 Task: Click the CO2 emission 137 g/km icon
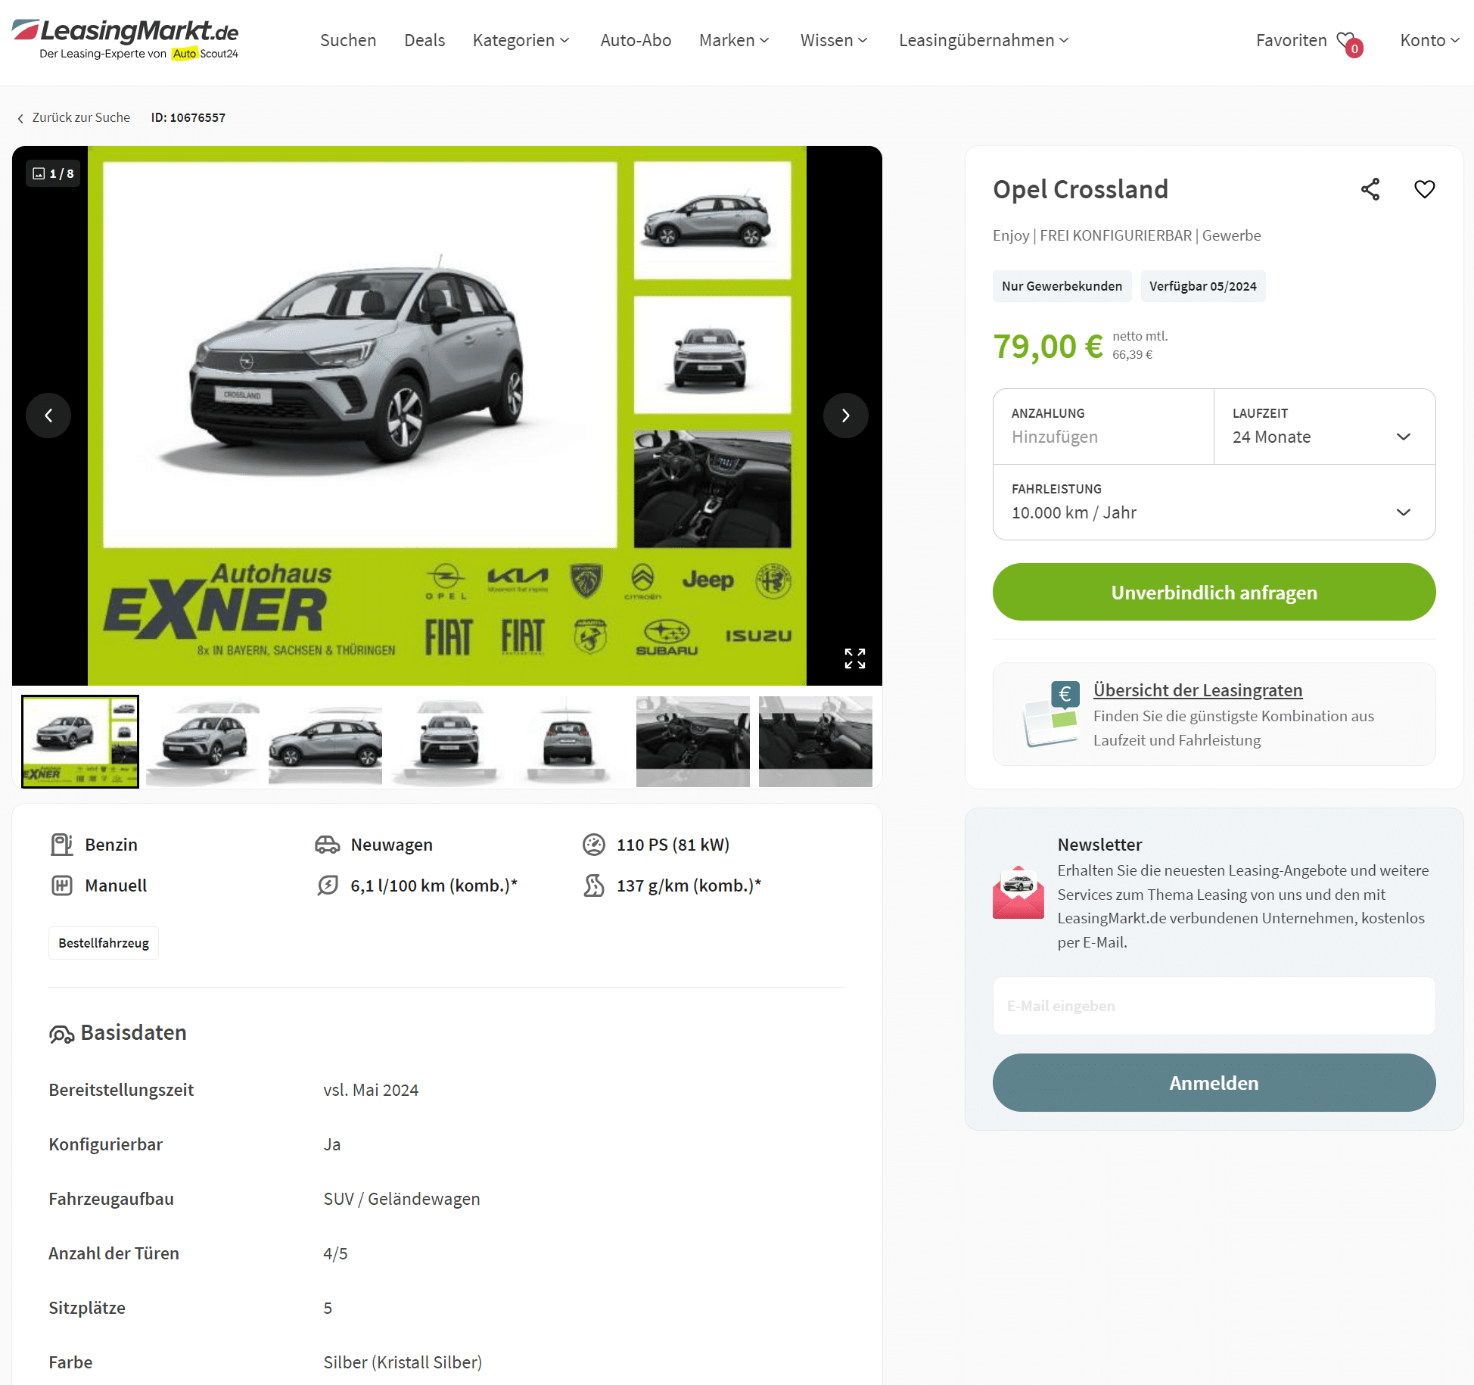point(594,885)
